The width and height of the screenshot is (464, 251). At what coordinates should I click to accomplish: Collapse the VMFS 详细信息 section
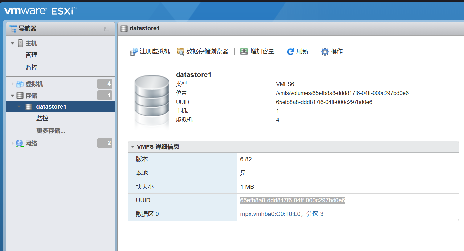[x=133, y=147]
